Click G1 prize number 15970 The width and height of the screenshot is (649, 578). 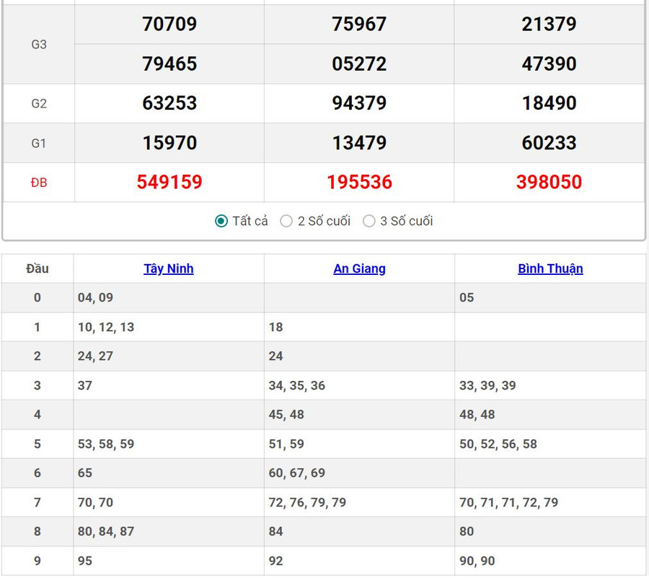(169, 143)
